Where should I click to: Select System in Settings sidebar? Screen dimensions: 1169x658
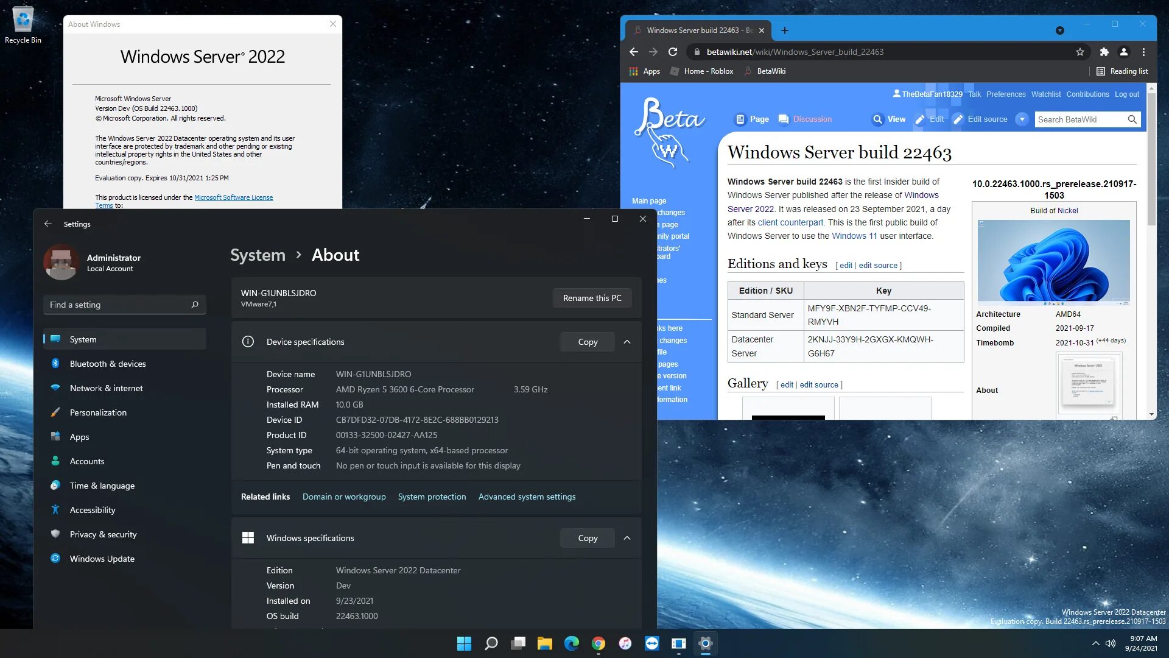point(125,339)
